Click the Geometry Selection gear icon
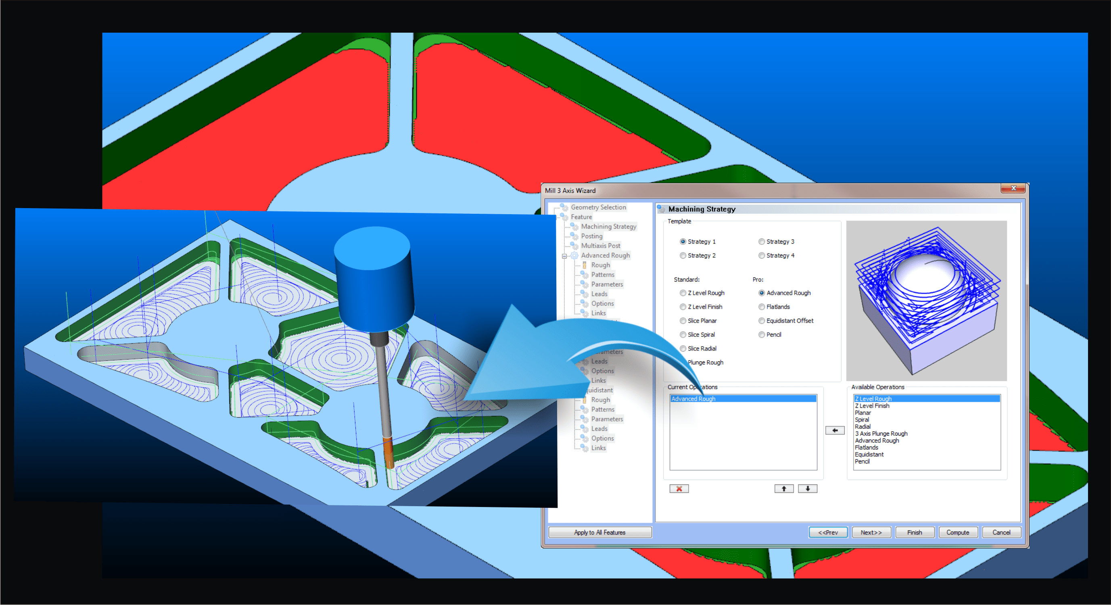 coord(564,207)
